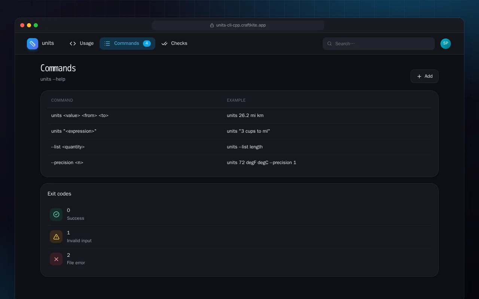Focus the Search input field

pos(379,44)
